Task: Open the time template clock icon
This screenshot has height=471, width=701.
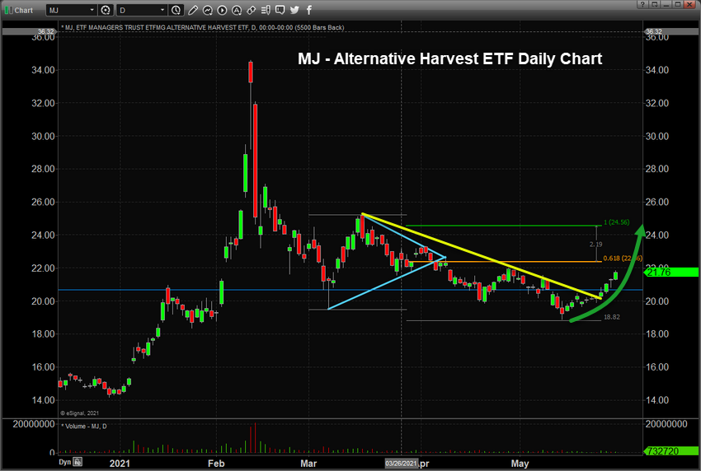Action: 176,10
